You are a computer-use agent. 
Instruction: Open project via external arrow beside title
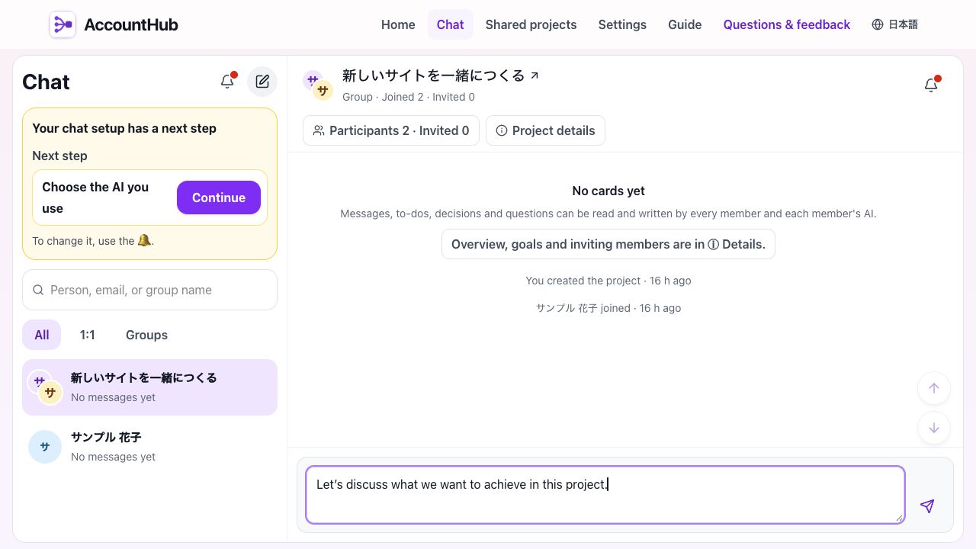click(x=535, y=75)
